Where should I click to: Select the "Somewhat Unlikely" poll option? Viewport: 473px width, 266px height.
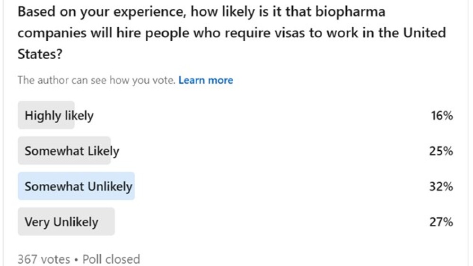79,187
